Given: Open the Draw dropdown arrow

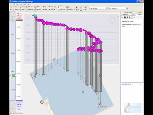Looking at the screenshot, I should coord(72,7).
